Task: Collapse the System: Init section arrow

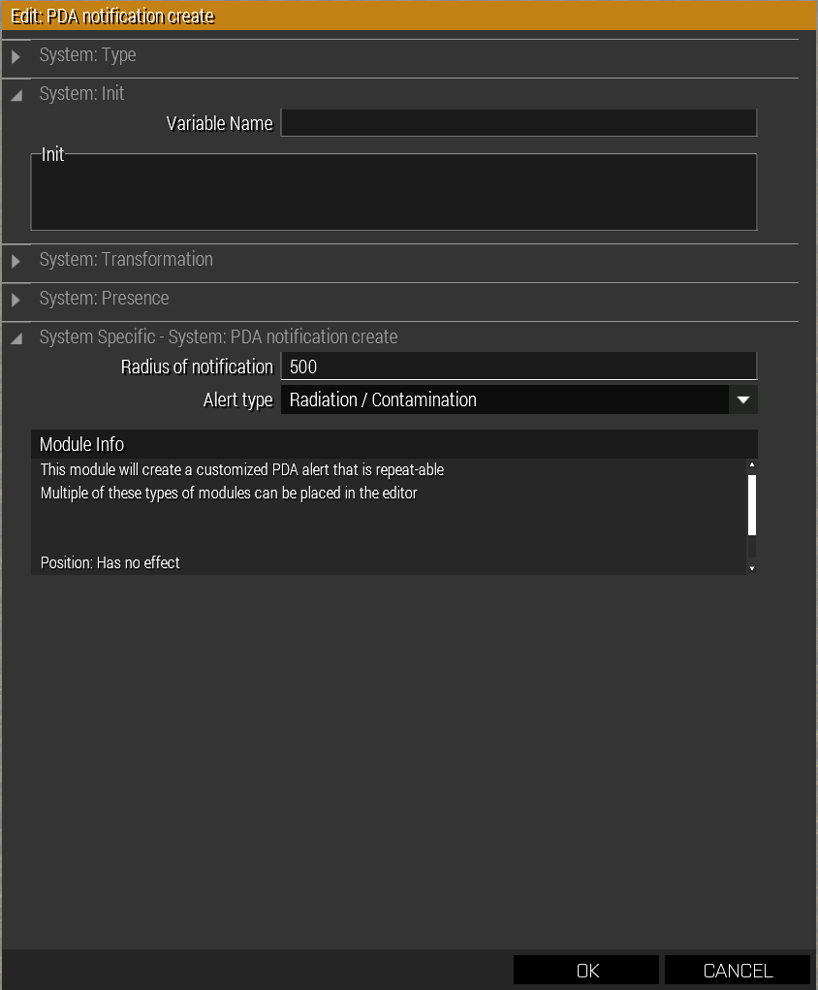Action: (x=16, y=95)
